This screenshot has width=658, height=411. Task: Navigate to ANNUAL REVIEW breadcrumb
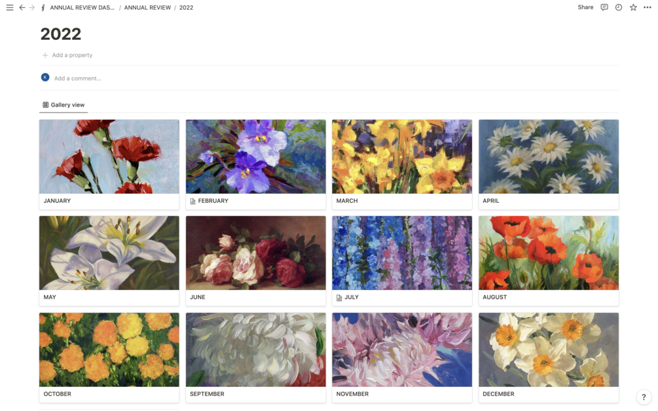(x=147, y=8)
